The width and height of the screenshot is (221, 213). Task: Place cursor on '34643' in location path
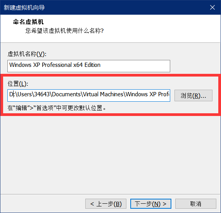42,94
